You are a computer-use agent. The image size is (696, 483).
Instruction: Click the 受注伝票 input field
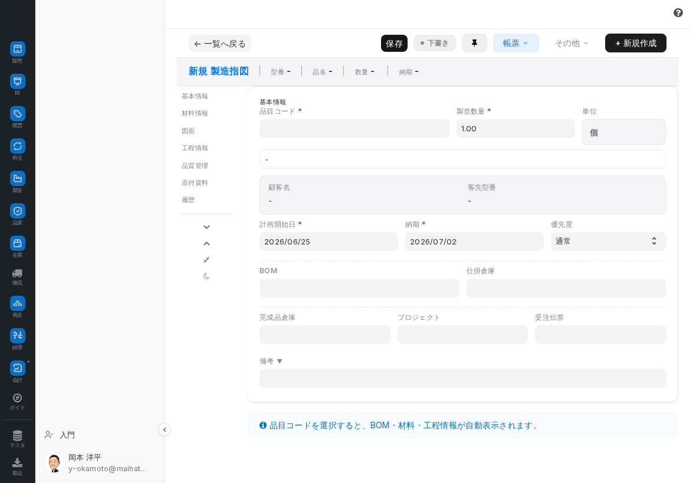click(x=600, y=335)
